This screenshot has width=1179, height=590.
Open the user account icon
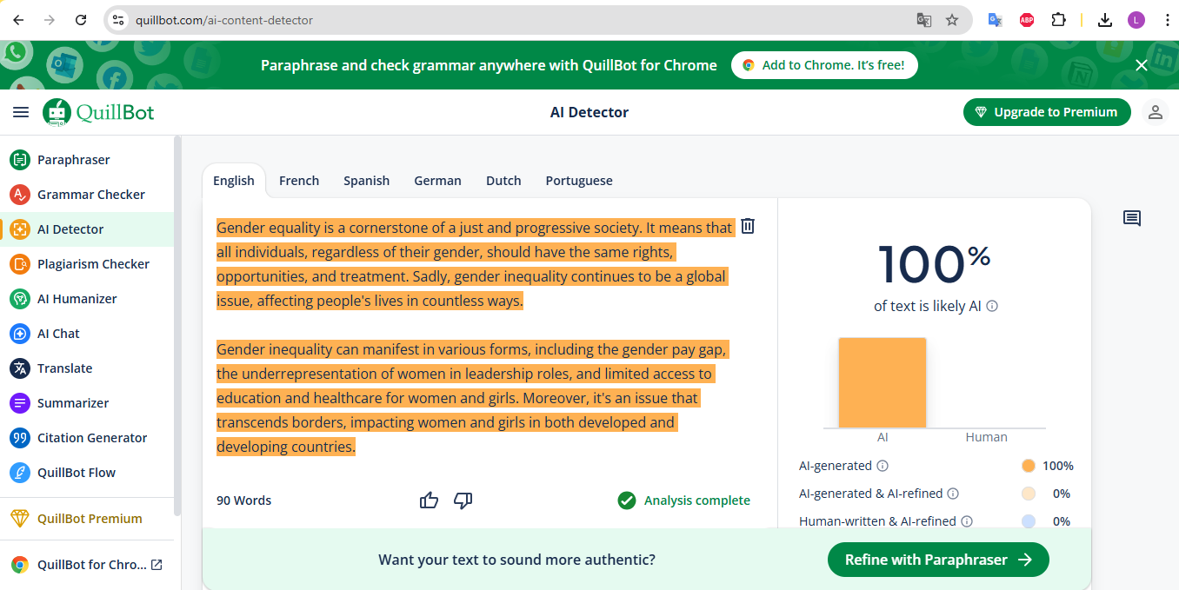point(1156,112)
